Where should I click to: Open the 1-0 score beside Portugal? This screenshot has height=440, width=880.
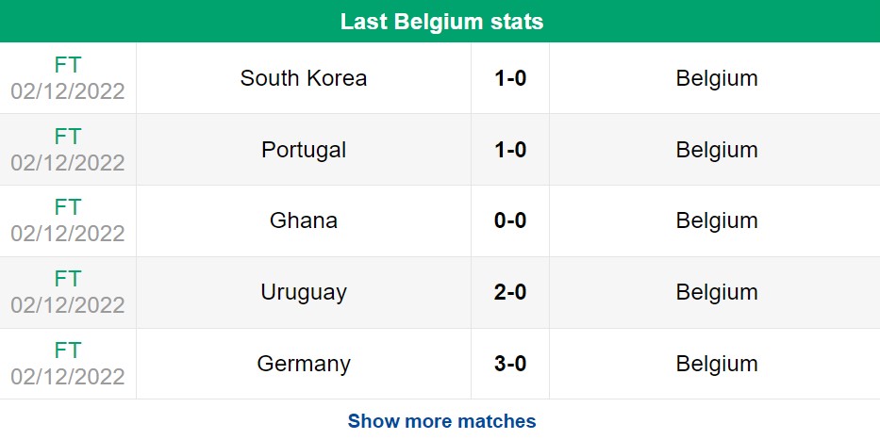pos(510,150)
